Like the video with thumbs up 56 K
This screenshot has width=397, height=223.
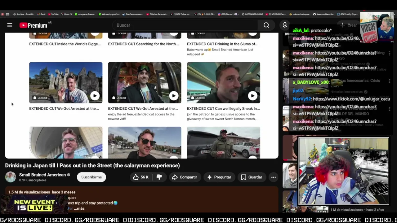pos(141,177)
